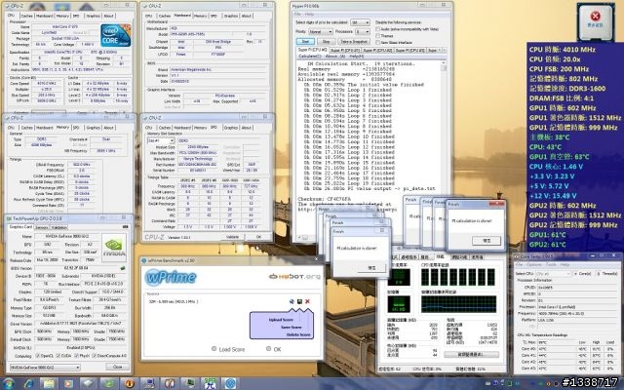Viewport: 624px width, 390px height.
Task: Open the SPD tab in CPU-Z Mainboard window
Action: (x=214, y=16)
